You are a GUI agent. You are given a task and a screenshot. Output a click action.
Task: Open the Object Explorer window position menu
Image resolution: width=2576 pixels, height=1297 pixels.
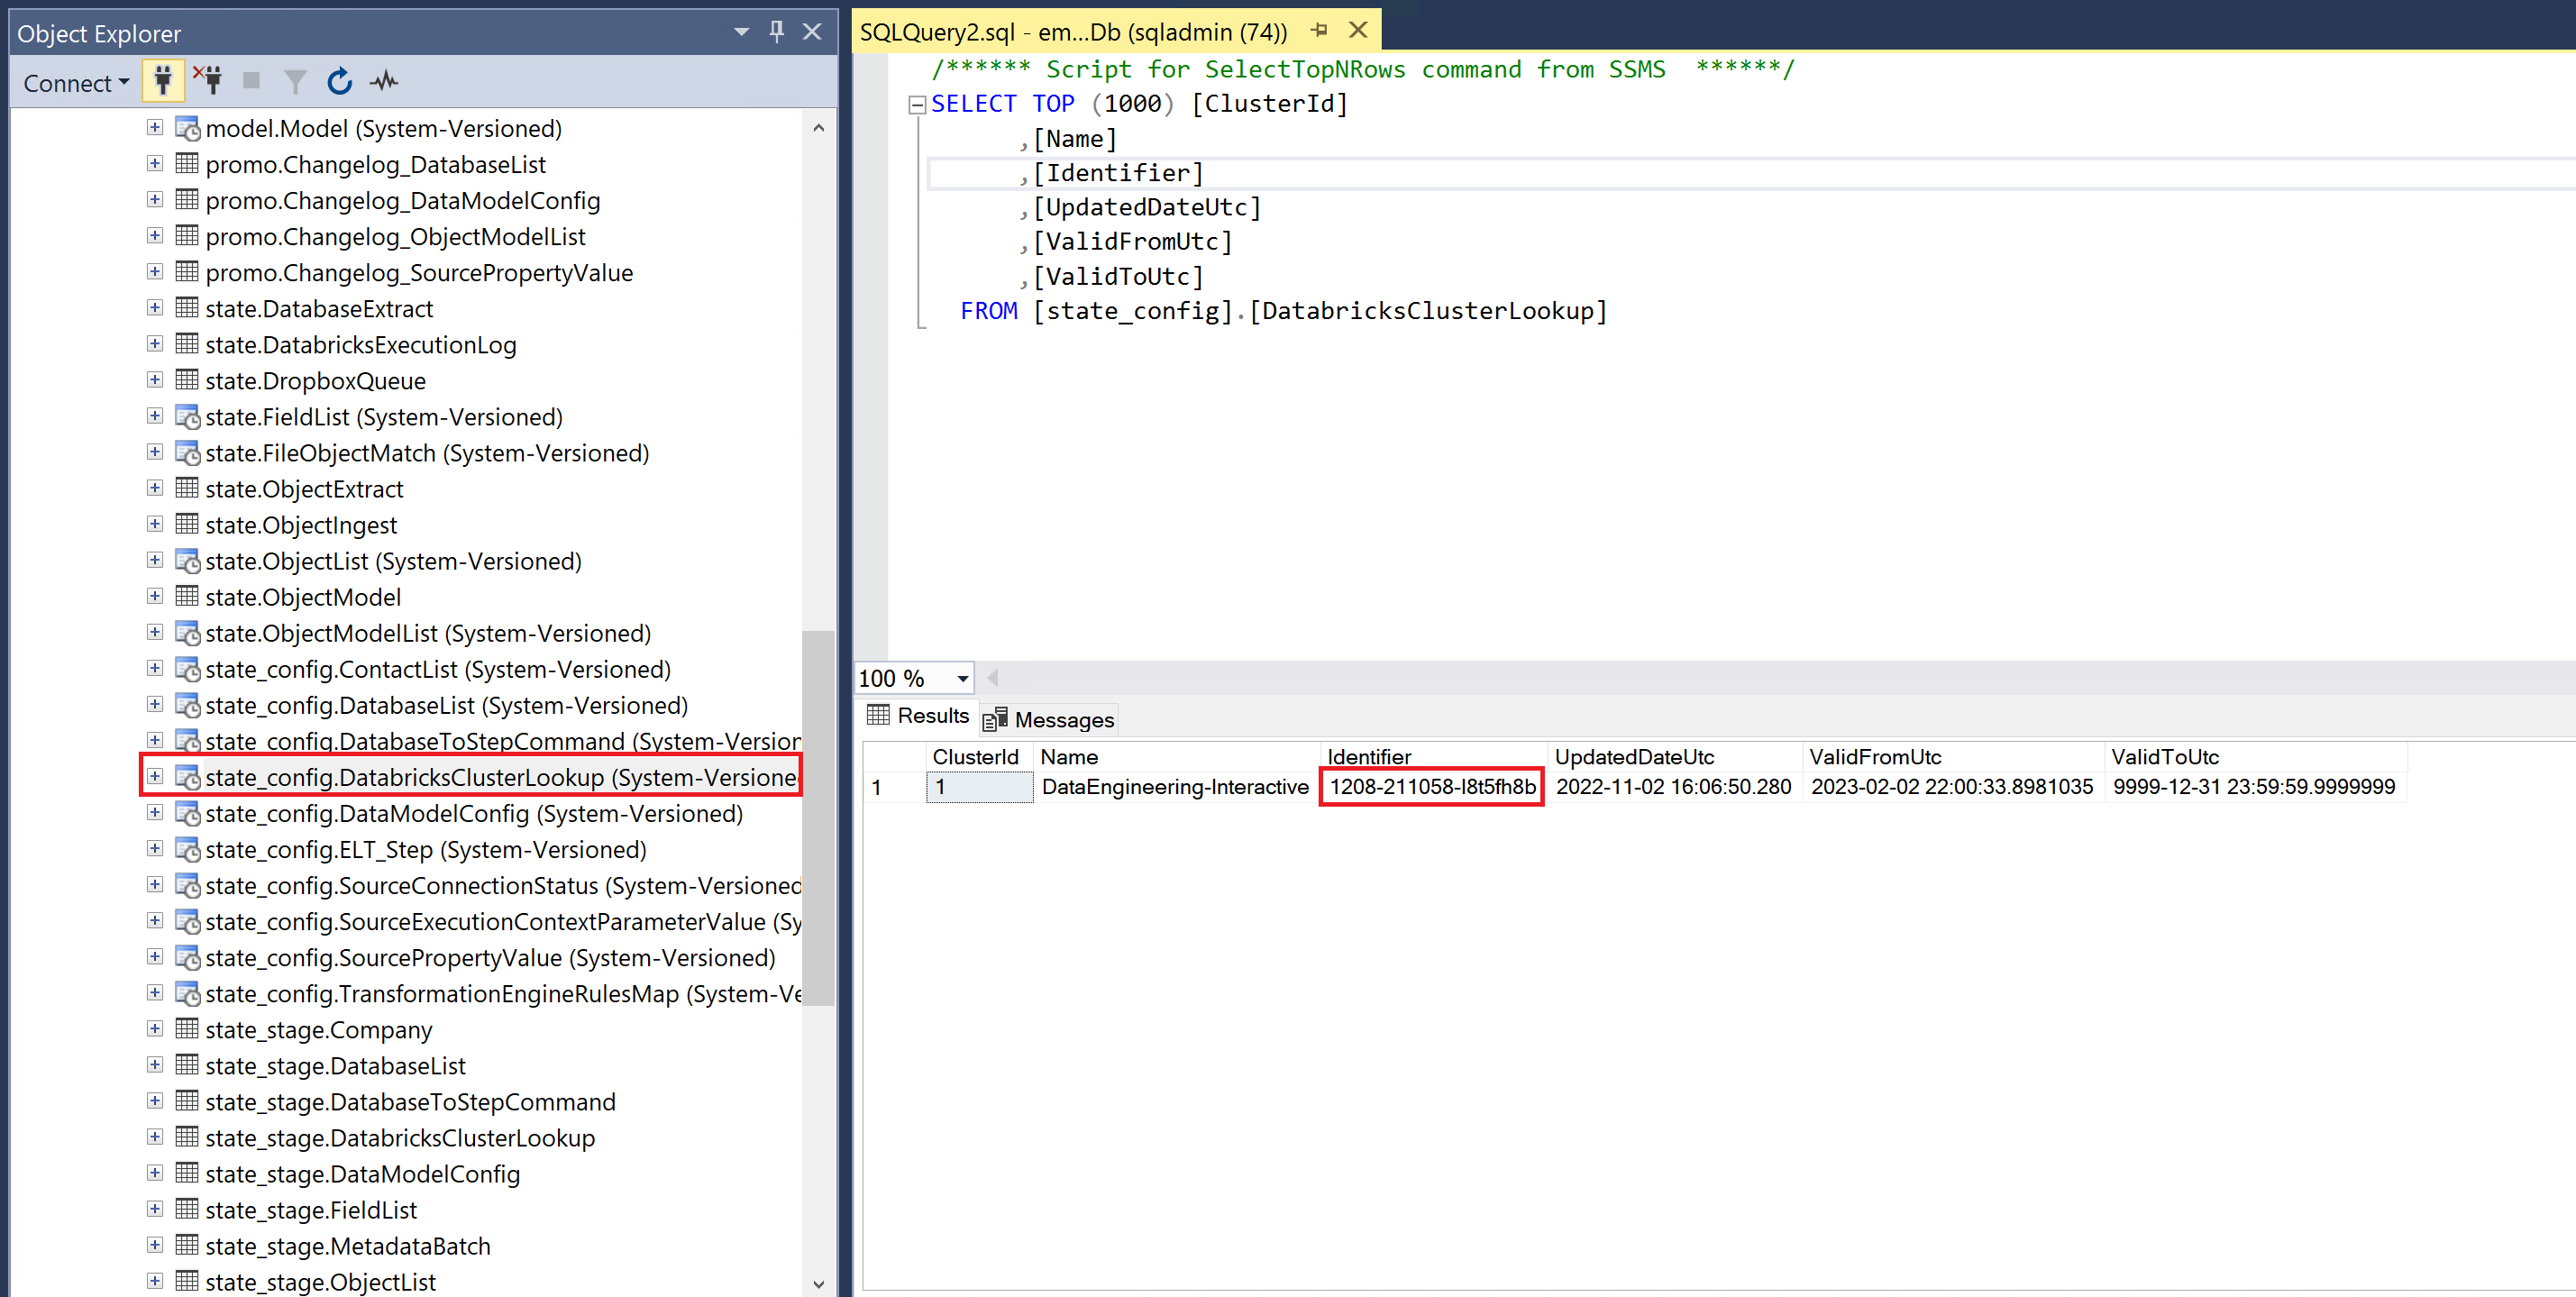click(x=741, y=32)
